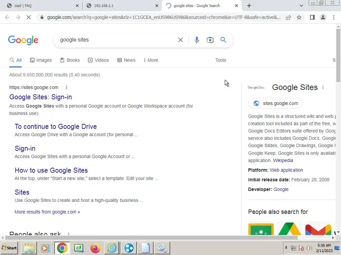
Task: Select the Videos search tab
Action: (x=98, y=60)
